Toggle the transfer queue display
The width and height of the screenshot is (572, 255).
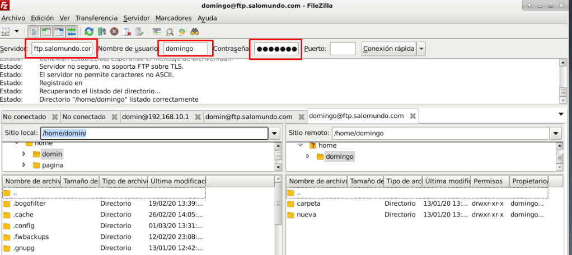(x=72, y=31)
